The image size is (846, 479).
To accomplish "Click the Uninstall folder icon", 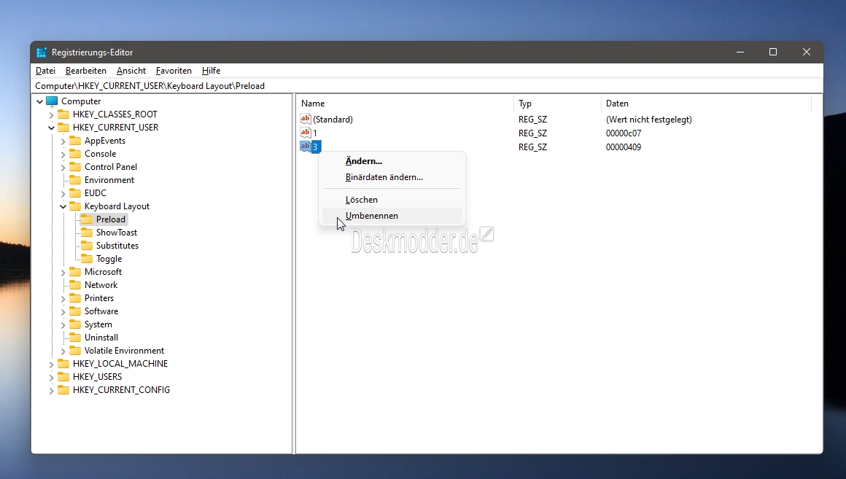I will click(x=75, y=338).
